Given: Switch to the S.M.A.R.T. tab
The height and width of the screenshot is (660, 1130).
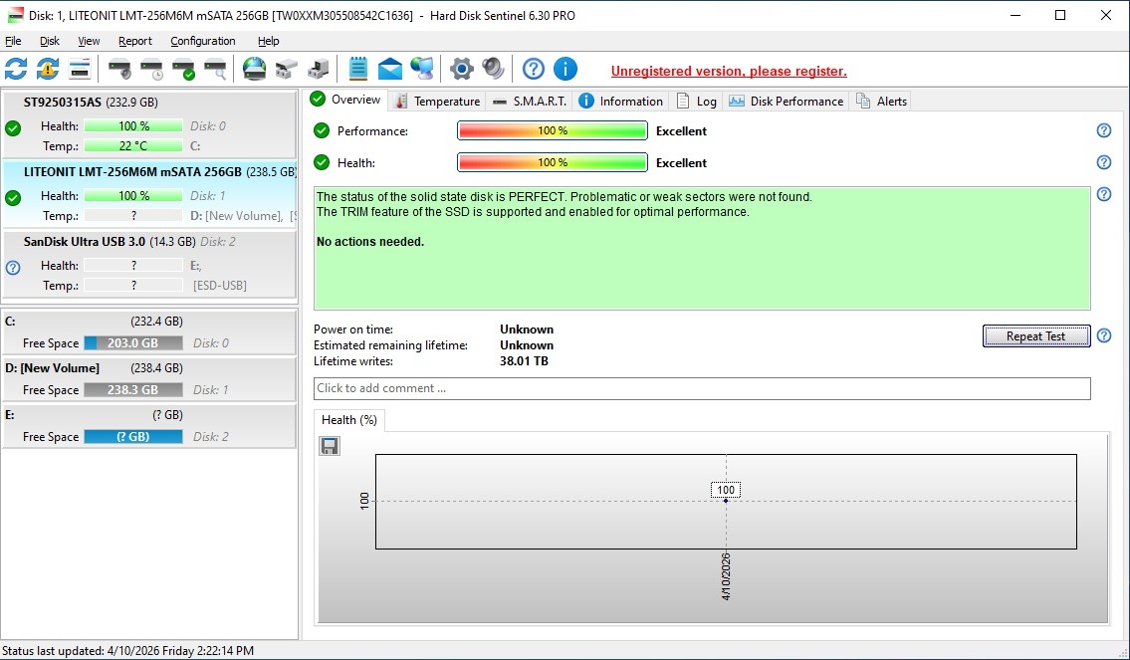Looking at the screenshot, I should (530, 101).
